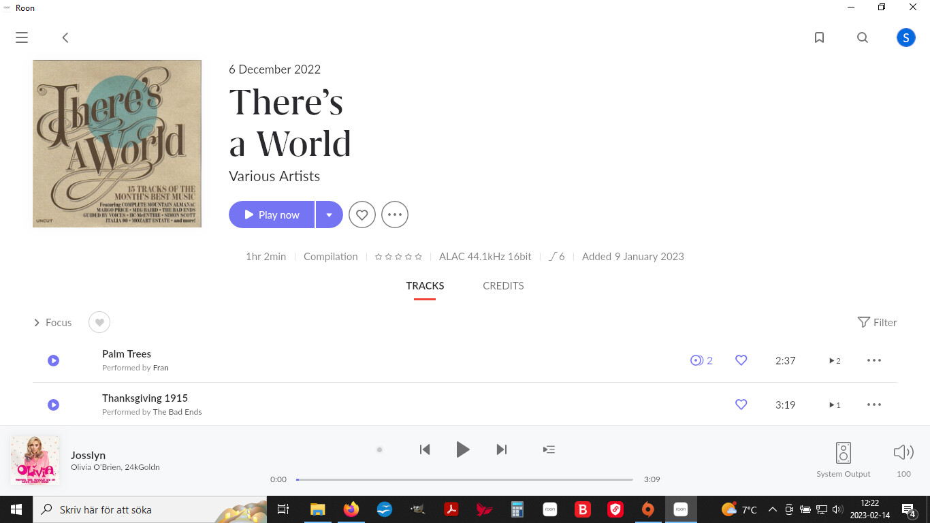
Task: Toggle the favorites heart filter beside Focus
Action: pyautogui.click(x=99, y=322)
